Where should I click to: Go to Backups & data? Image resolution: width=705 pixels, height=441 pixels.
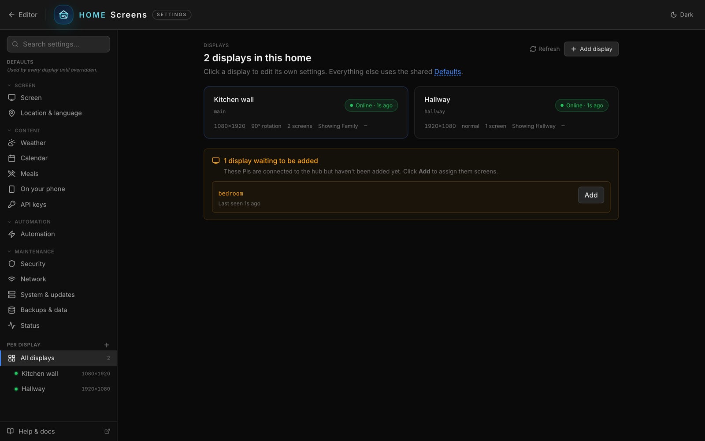59,310
